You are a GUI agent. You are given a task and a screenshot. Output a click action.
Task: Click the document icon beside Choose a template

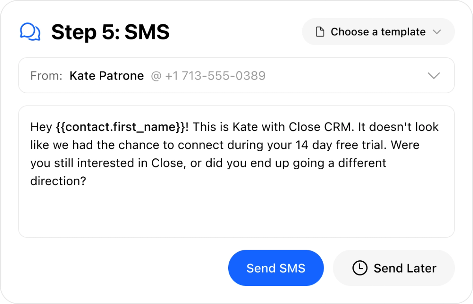(320, 32)
